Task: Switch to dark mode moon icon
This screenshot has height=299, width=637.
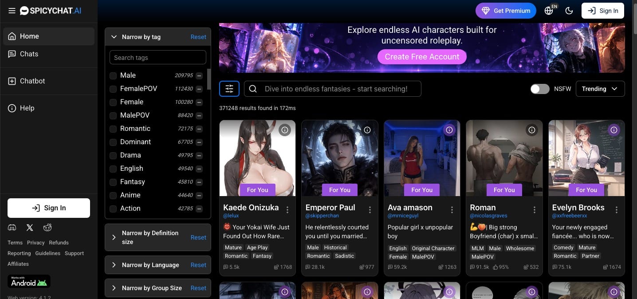Action: click(x=569, y=11)
